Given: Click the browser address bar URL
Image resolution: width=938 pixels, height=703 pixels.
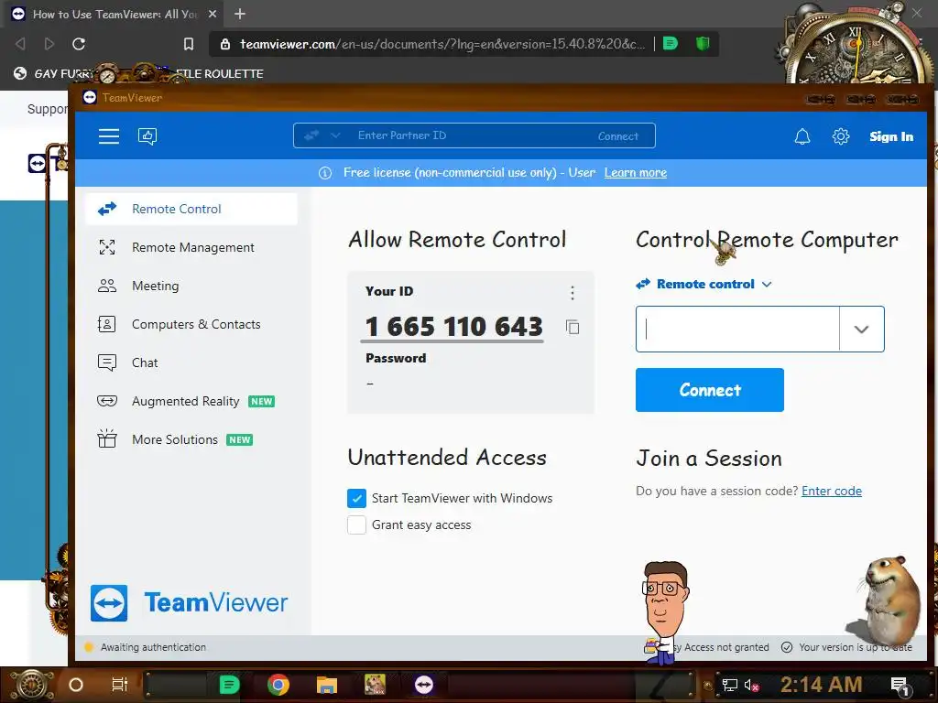Looking at the screenshot, I should point(442,44).
